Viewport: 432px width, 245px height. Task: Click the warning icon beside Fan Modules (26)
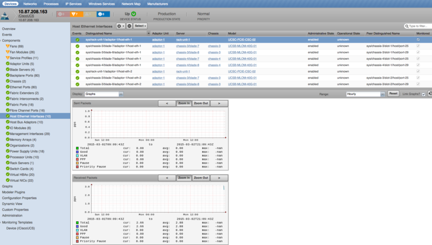pyautogui.click(x=8, y=52)
